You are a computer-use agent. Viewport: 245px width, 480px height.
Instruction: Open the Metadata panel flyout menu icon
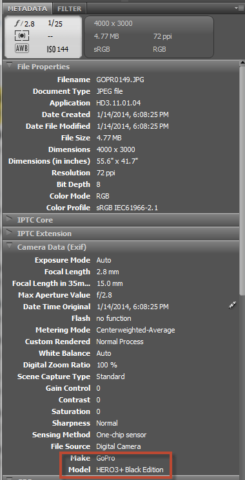(239, 8)
